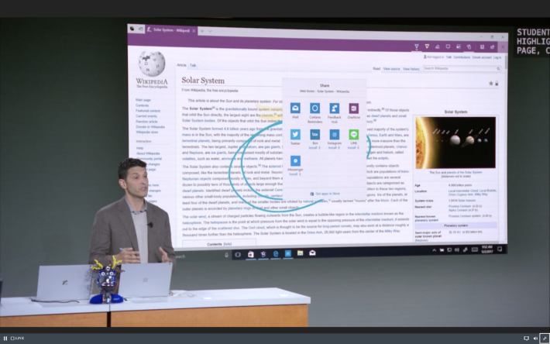Viewport: 550px width, 344px height.
Task: Select the Web Notes eraser tool
Action: point(438,46)
